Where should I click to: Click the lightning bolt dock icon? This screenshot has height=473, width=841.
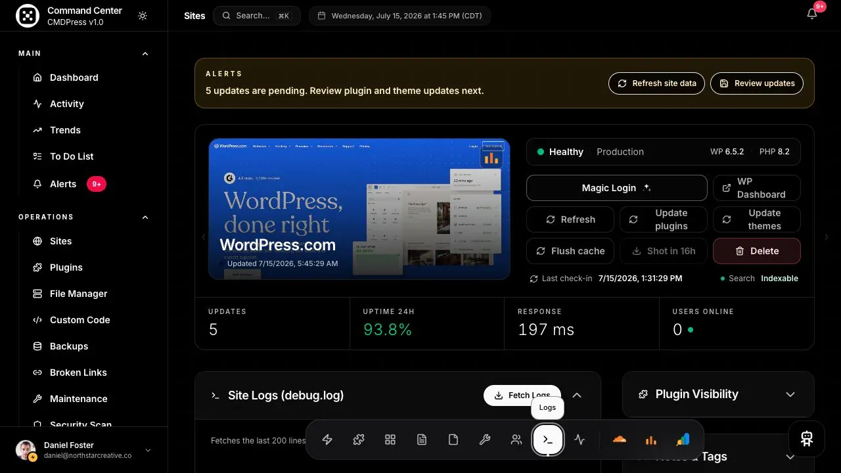point(327,440)
